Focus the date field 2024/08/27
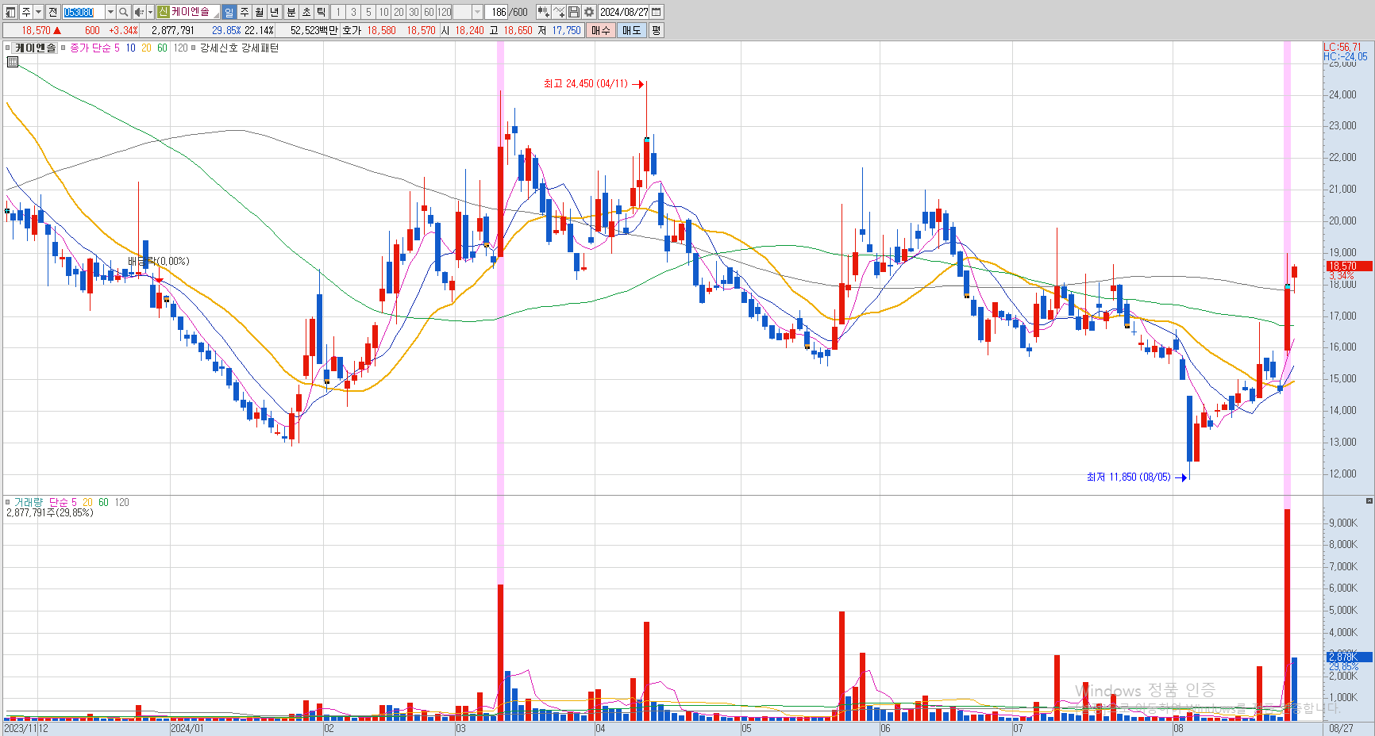Image resolution: width=1375 pixels, height=736 pixels. tap(624, 12)
